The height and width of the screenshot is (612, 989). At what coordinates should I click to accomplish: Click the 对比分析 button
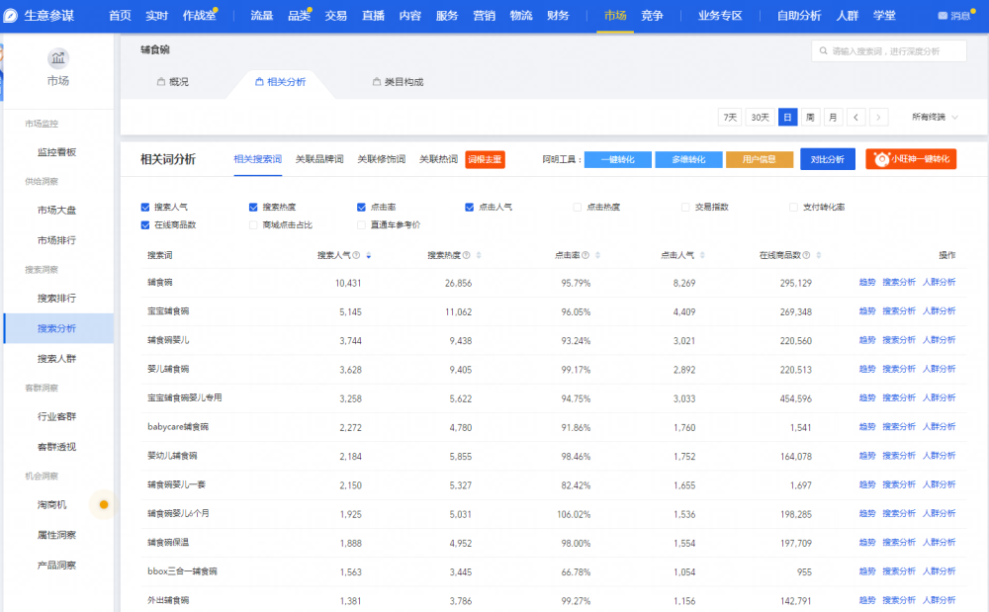coord(827,159)
